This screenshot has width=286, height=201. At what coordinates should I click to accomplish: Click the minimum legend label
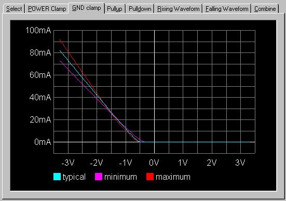pos(120,177)
